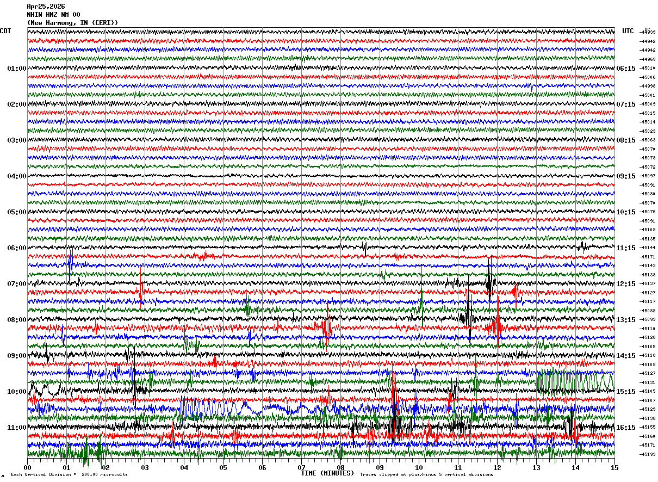Select the '10:00' CDT time label
This screenshot has height=482, width=658.
click(x=17, y=392)
